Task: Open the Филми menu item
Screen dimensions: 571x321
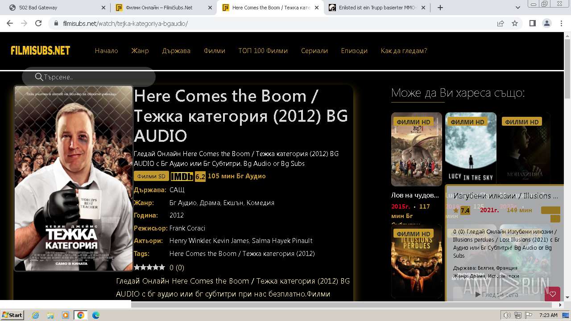Action: (x=215, y=51)
